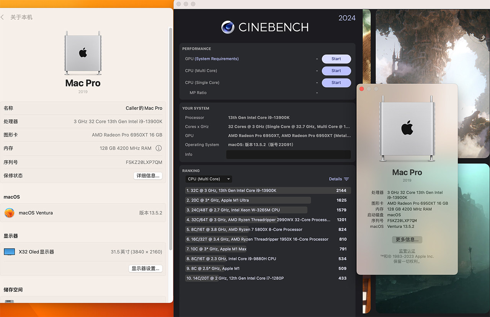Click the Details filter lines icon

pyautogui.click(x=346, y=179)
